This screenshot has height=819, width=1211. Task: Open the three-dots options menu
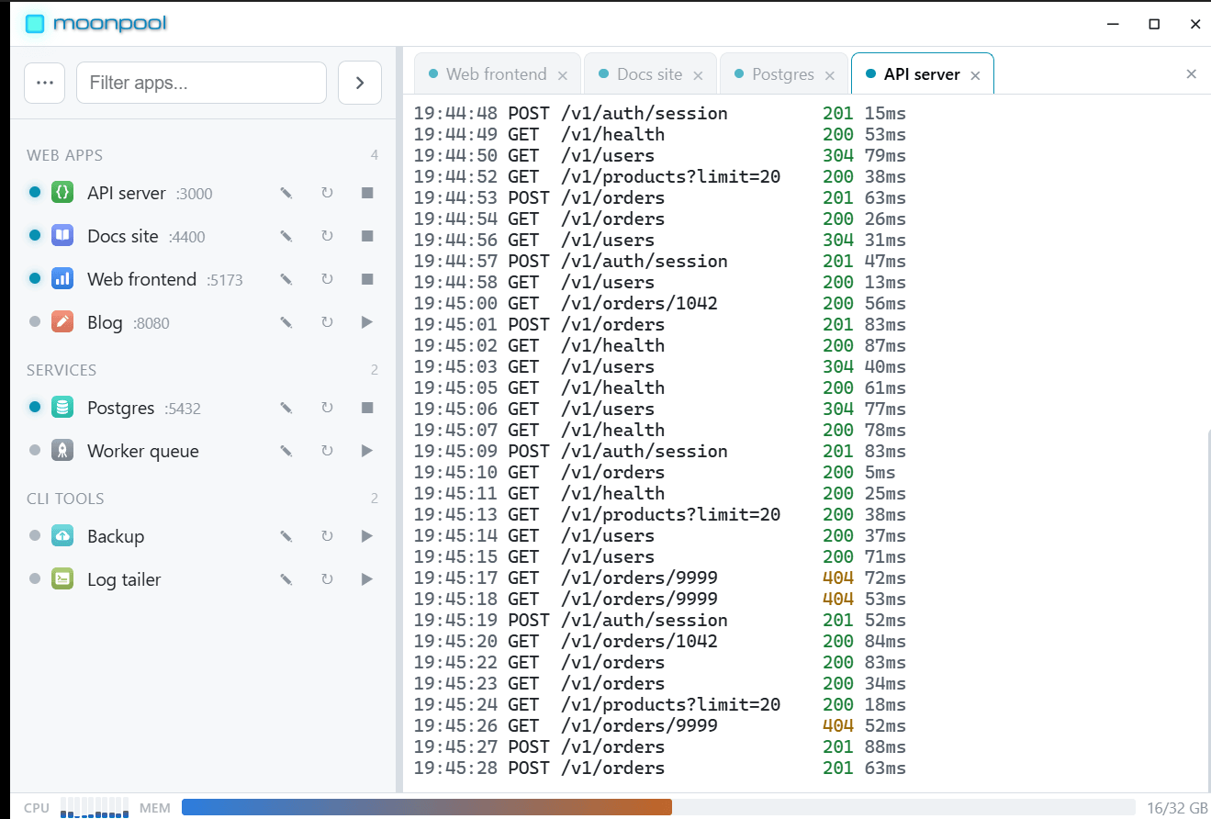(44, 83)
